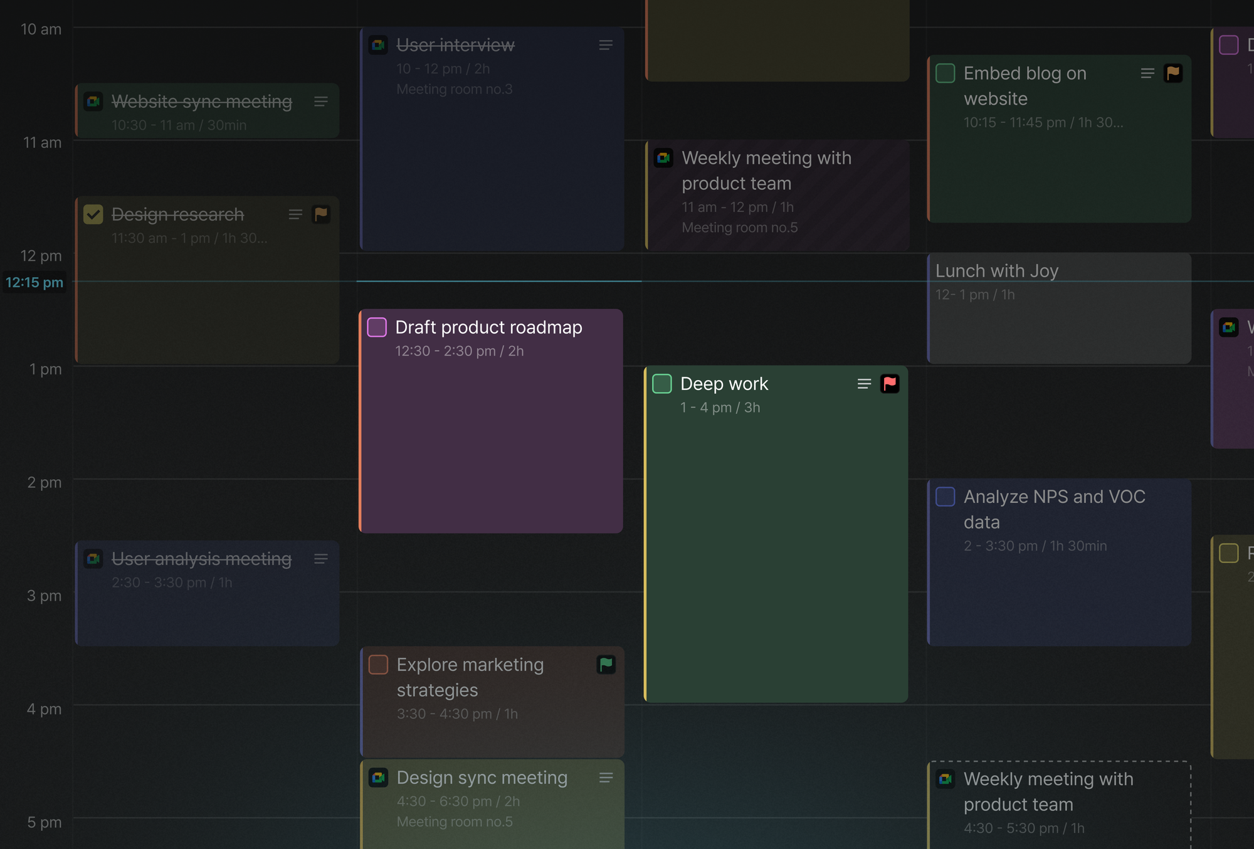Expand notes on User interview event
The width and height of the screenshot is (1254, 849).
606,45
